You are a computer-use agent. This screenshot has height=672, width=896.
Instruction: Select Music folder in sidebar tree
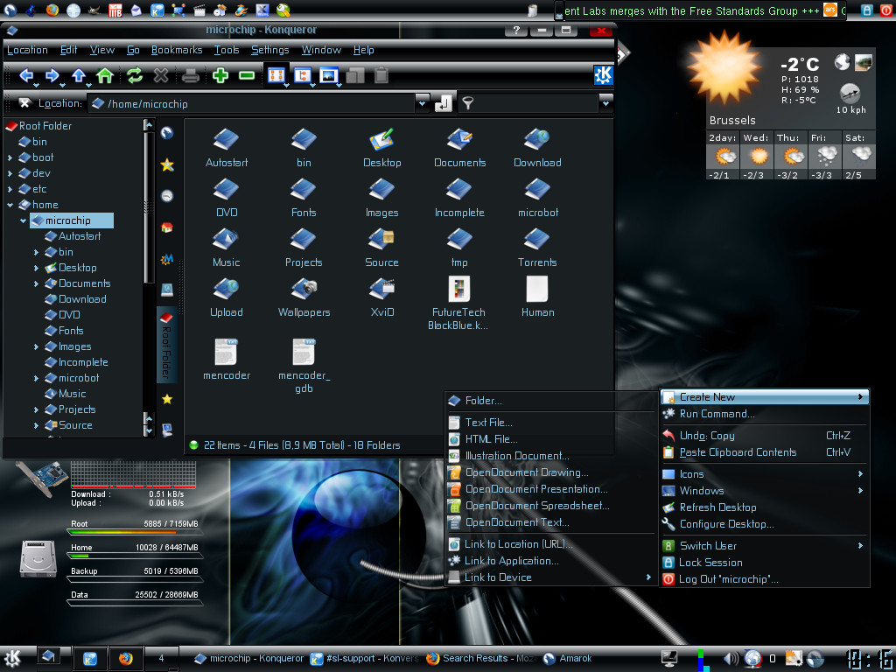[65, 394]
